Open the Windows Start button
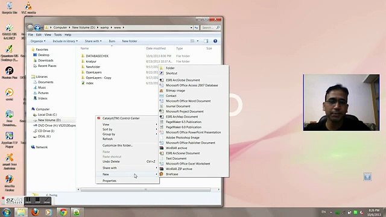Image resolution: width=386 pixels, height=217 pixels. pyautogui.click(x=6, y=212)
